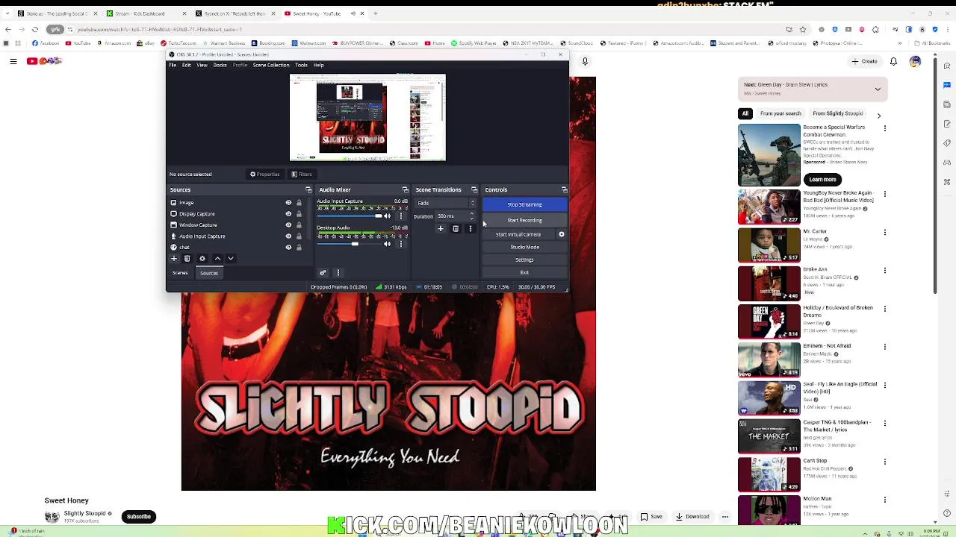Open OBS Settings from Controls
Image resolution: width=956 pixels, height=537 pixels.
(524, 260)
